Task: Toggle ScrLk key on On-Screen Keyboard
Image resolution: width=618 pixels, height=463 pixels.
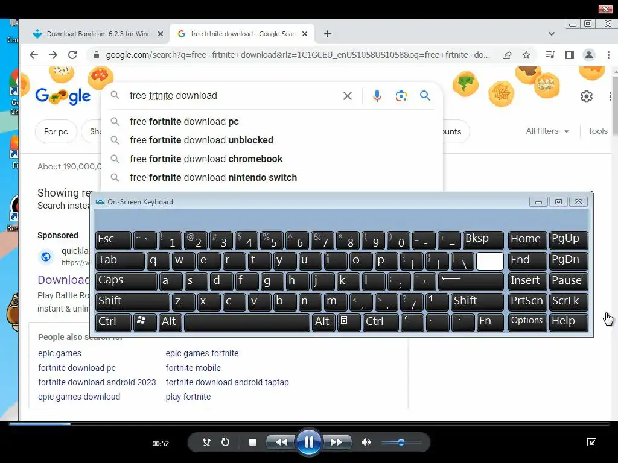Action: pyautogui.click(x=569, y=301)
